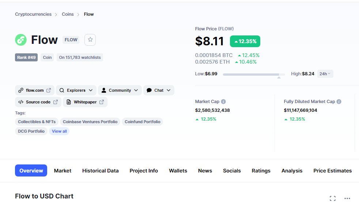Open the Project Info tab
The width and height of the screenshot is (359, 205).
pos(144,171)
